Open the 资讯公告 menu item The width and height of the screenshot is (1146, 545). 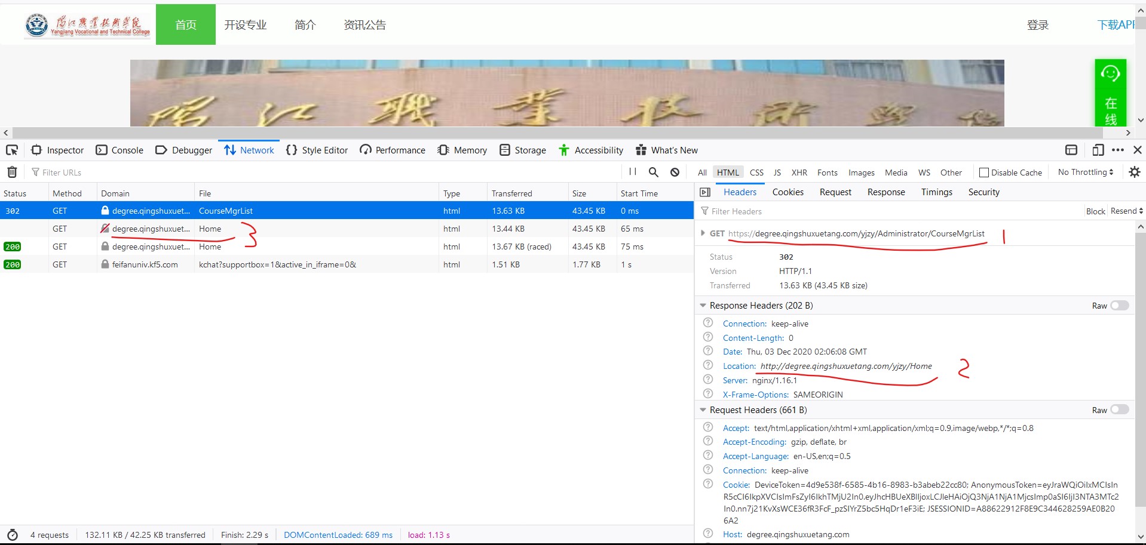[x=364, y=24]
